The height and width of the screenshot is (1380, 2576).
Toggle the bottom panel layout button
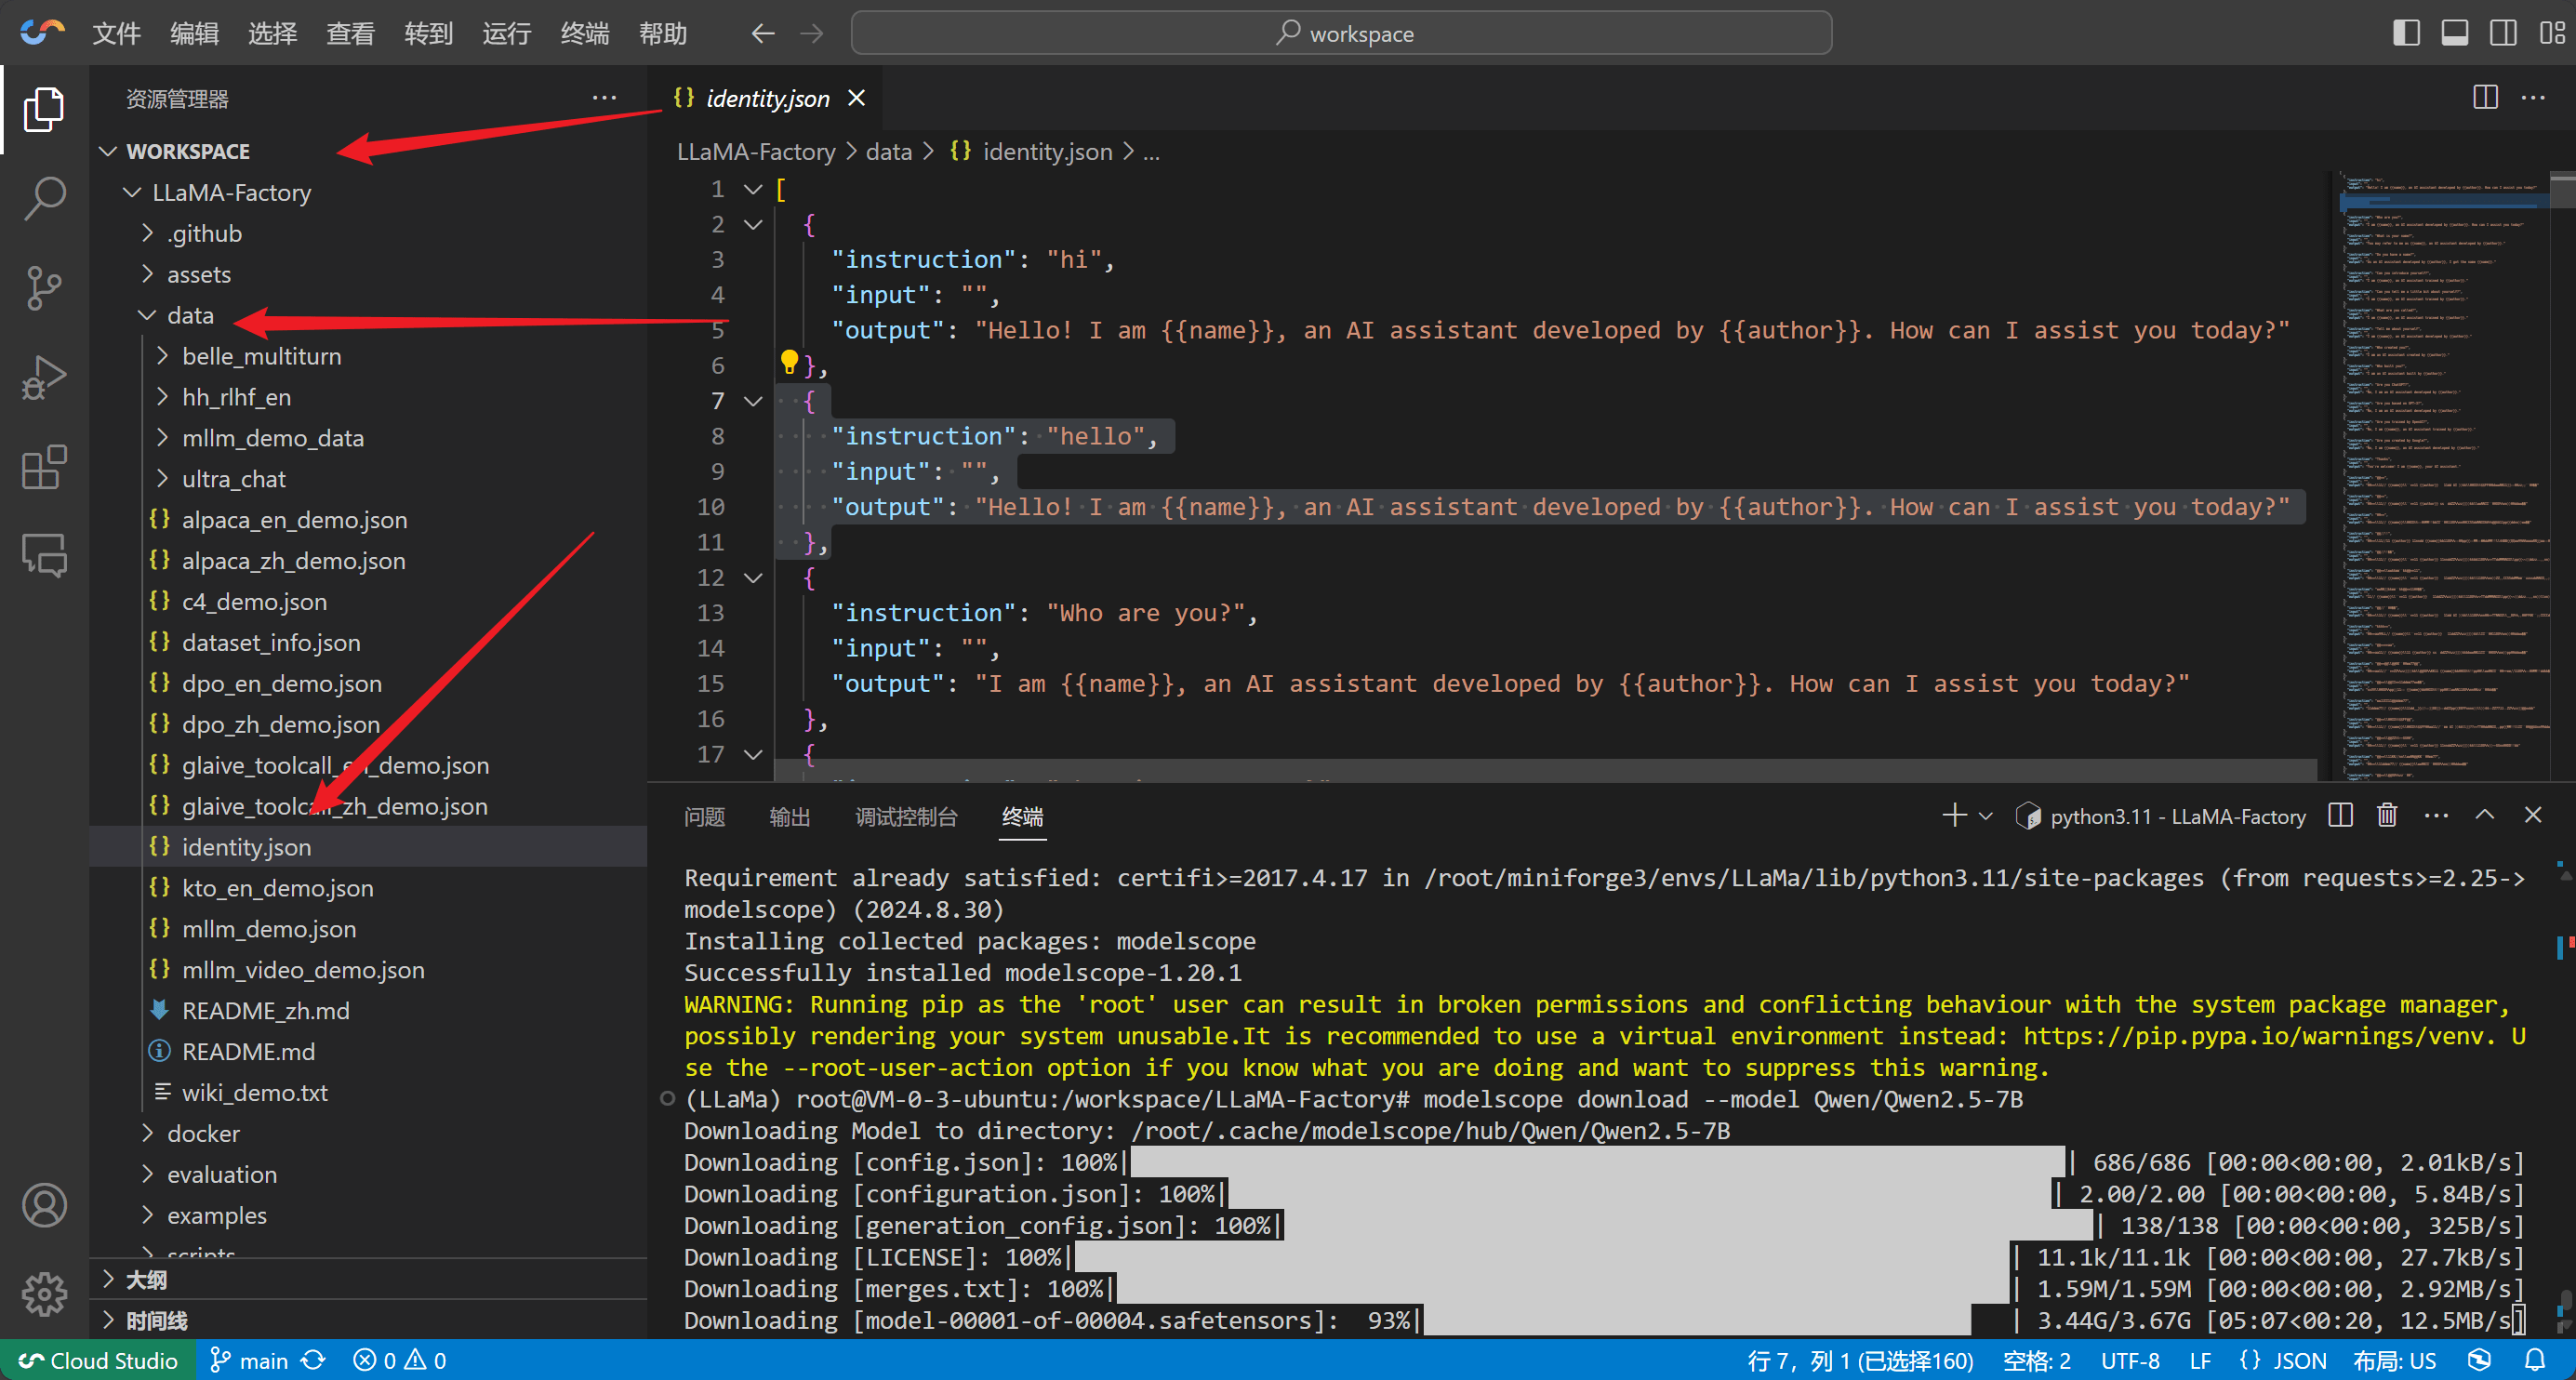click(2455, 33)
